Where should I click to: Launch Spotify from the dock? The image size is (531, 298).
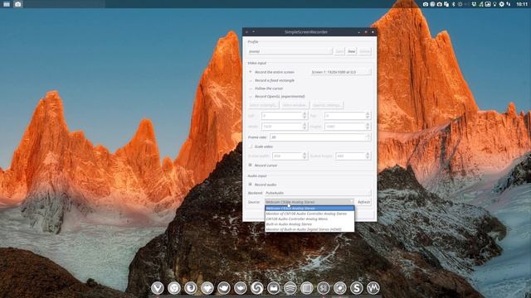(x=290, y=288)
